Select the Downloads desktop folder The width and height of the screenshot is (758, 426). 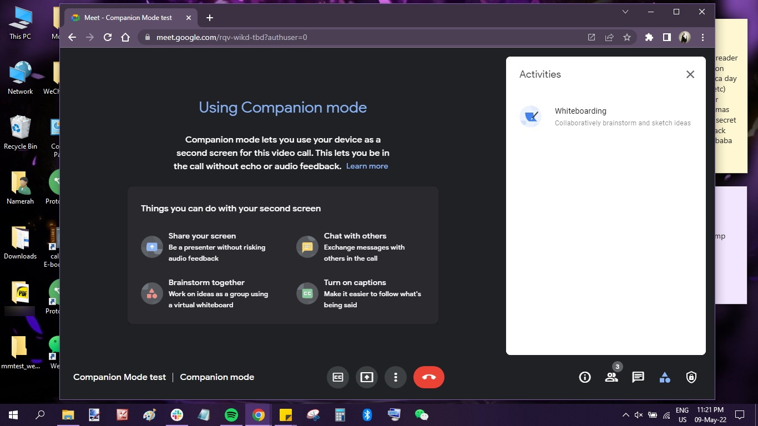tap(21, 242)
